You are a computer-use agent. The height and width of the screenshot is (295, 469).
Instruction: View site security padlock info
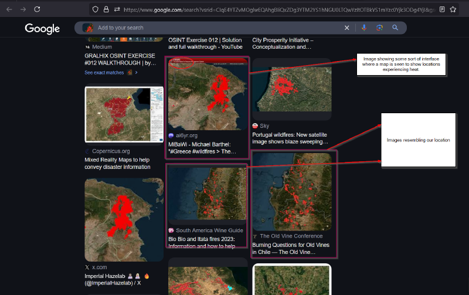coord(106,9)
